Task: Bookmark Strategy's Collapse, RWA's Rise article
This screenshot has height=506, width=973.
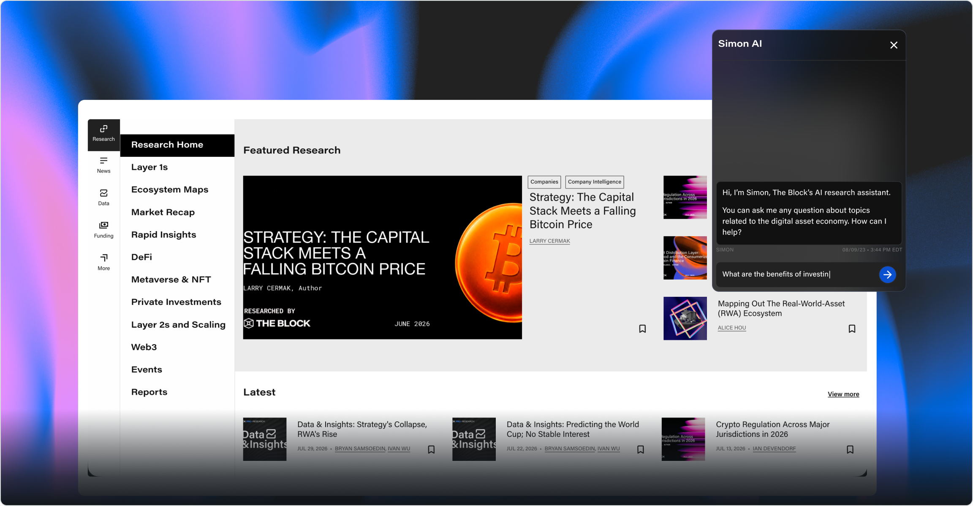Action: coord(431,449)
